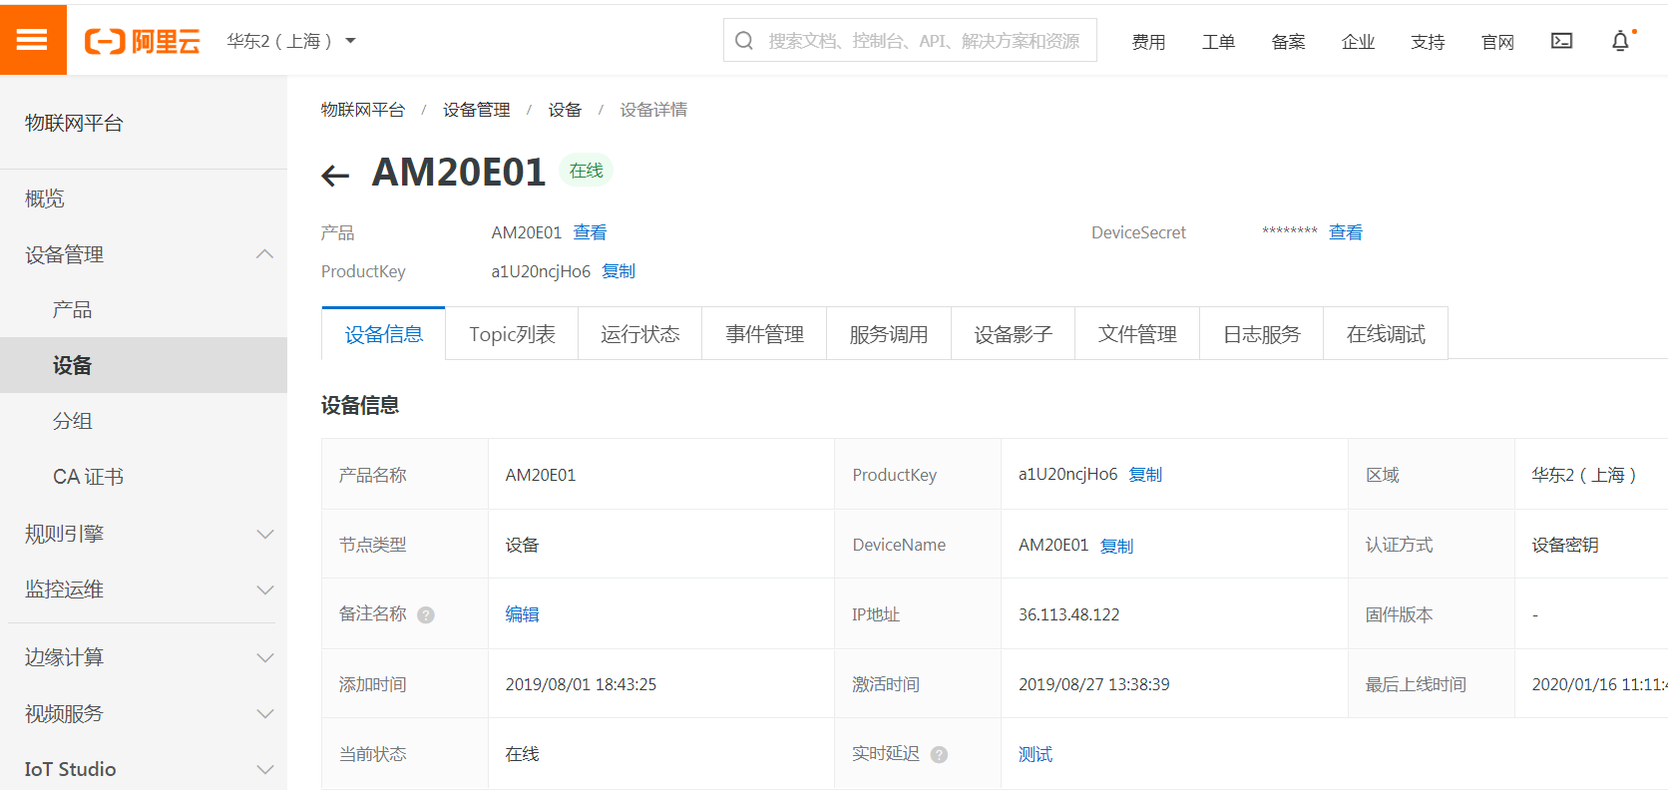Open 支持 in the top navigation

pyautogui.click(x=1428, y=42)
